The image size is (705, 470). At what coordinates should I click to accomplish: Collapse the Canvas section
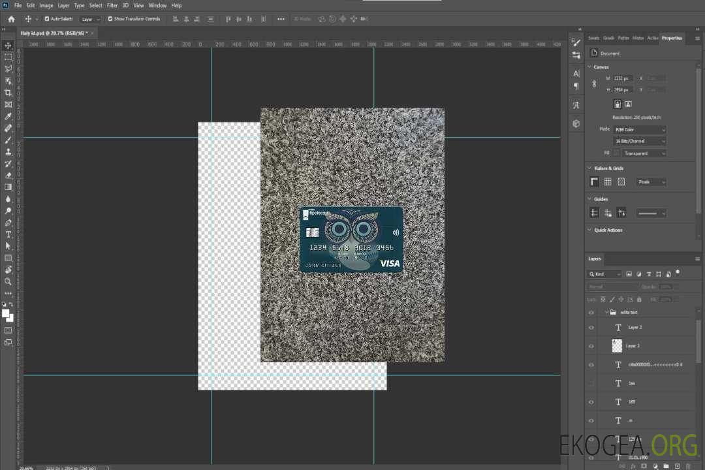pos(589,67)
